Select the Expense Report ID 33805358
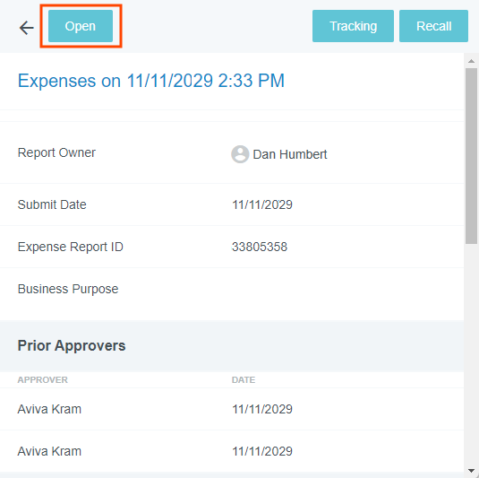The height and width of the screenshot is (478, 479). (260, 247)
